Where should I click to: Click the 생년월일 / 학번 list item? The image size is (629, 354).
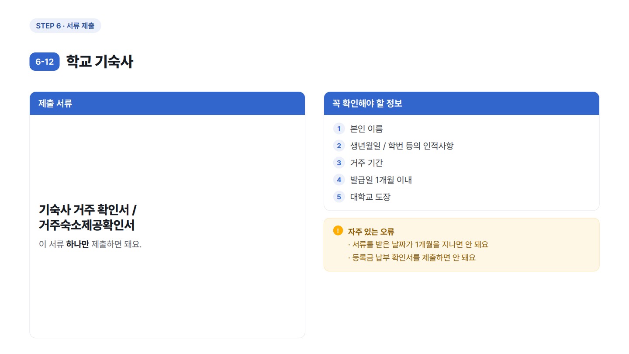[402, 146]
